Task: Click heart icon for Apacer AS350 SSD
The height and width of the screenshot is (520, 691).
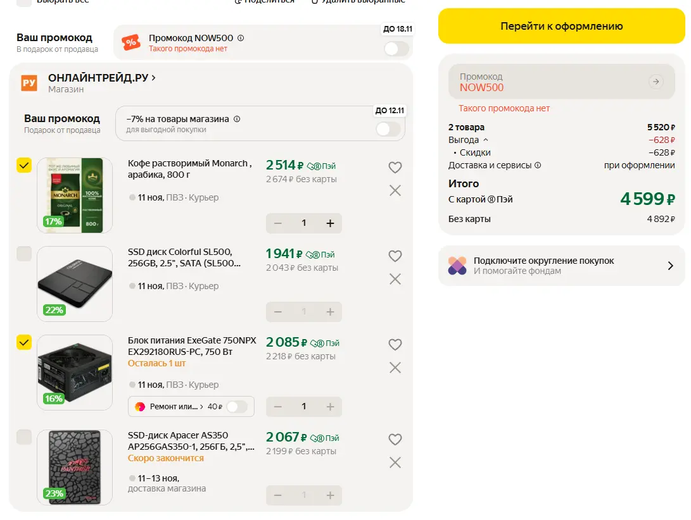Action: coord(395,439)
